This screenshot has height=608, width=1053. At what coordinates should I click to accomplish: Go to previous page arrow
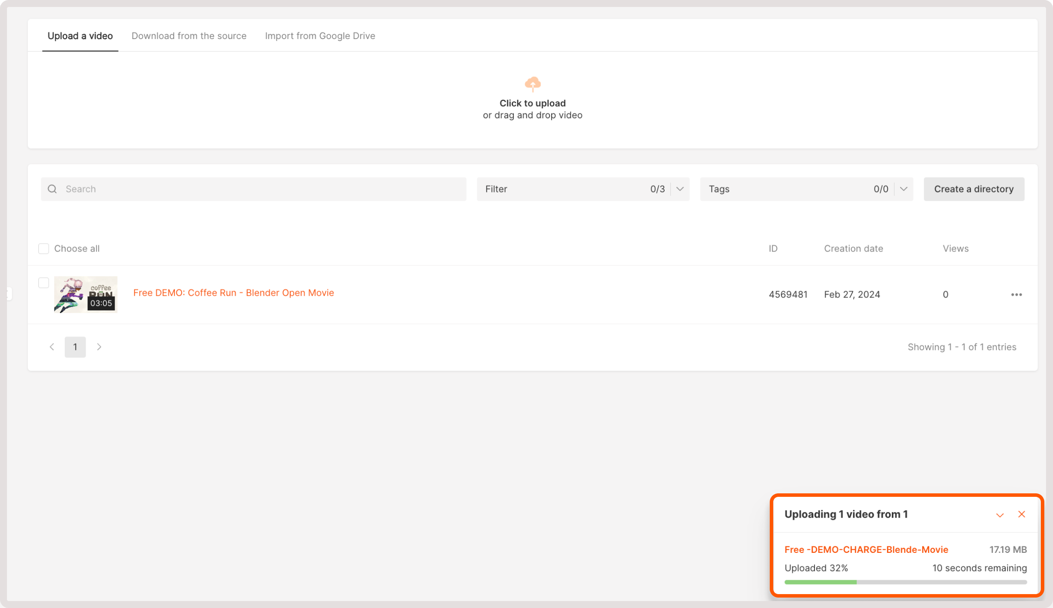click(x=52, y=347)
